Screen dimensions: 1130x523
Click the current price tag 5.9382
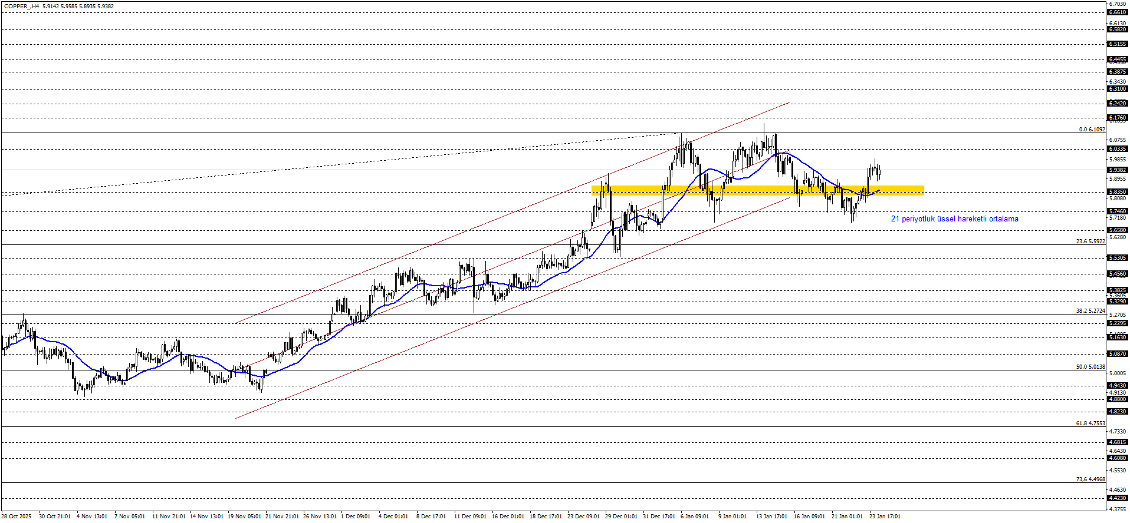tap(1118, 170)
